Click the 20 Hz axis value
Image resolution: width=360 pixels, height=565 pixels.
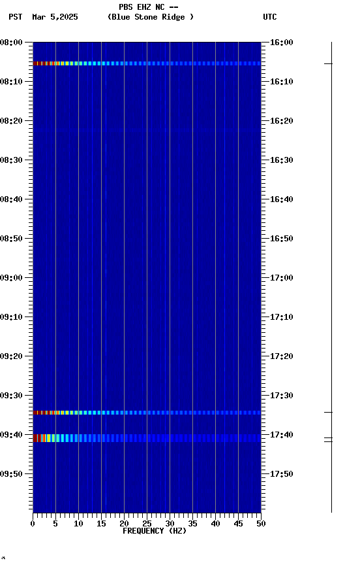point(124,524)
